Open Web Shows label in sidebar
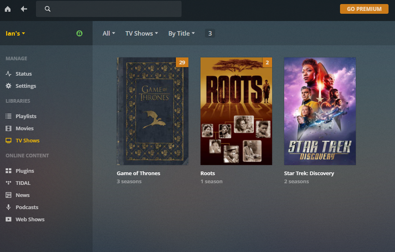Screen dimensions: 395x252 (x=30, y=219)
